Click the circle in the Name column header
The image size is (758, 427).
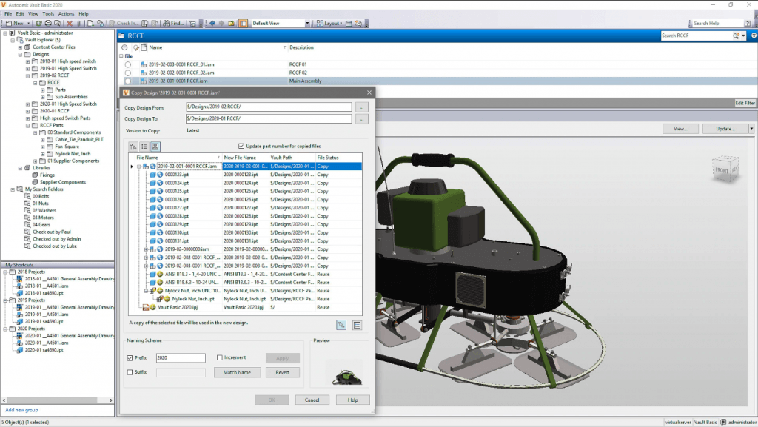coord(124,47)
